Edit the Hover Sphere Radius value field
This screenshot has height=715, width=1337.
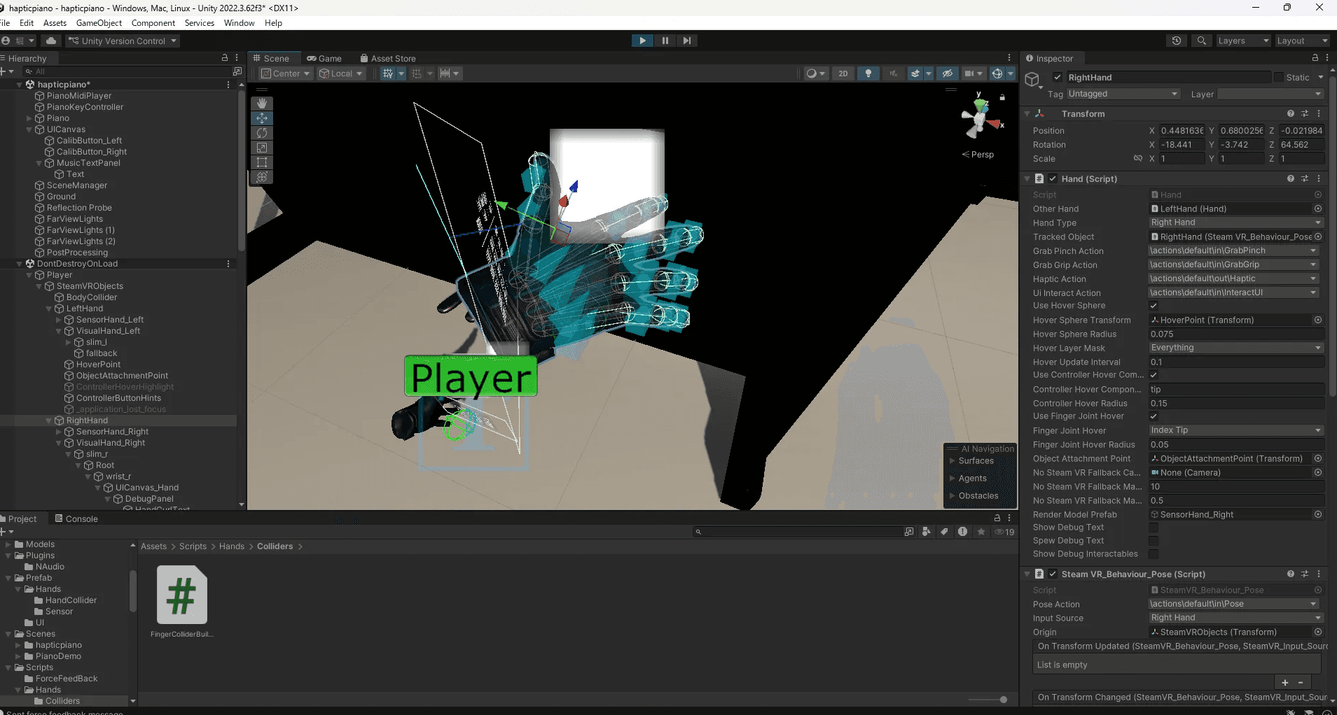pos(1234,334)
